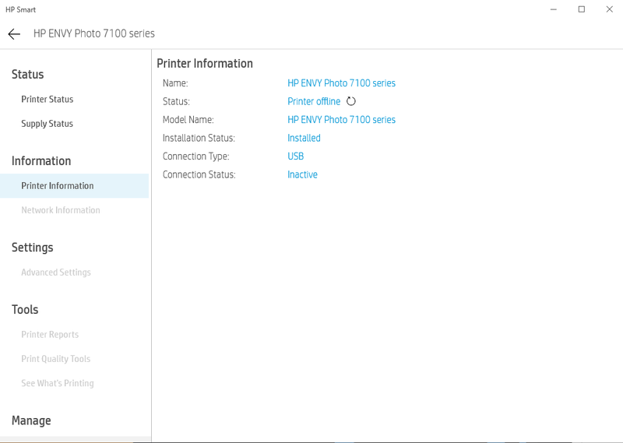Select Print Quality Tools
Image resolution: width=623 pixels, height=443 pixels.
coord(56,359)
